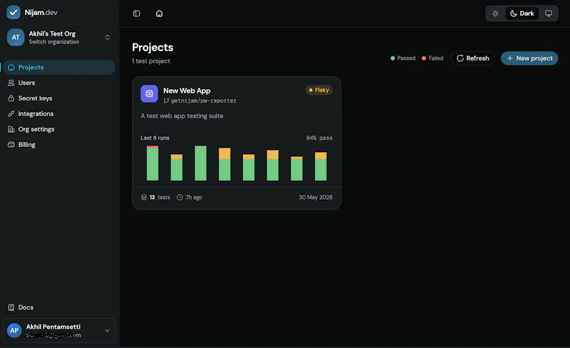The width and height of the screenshot is (570, 348).
Task: Choose the system theme monitor icon
Action: coord(549,14)
